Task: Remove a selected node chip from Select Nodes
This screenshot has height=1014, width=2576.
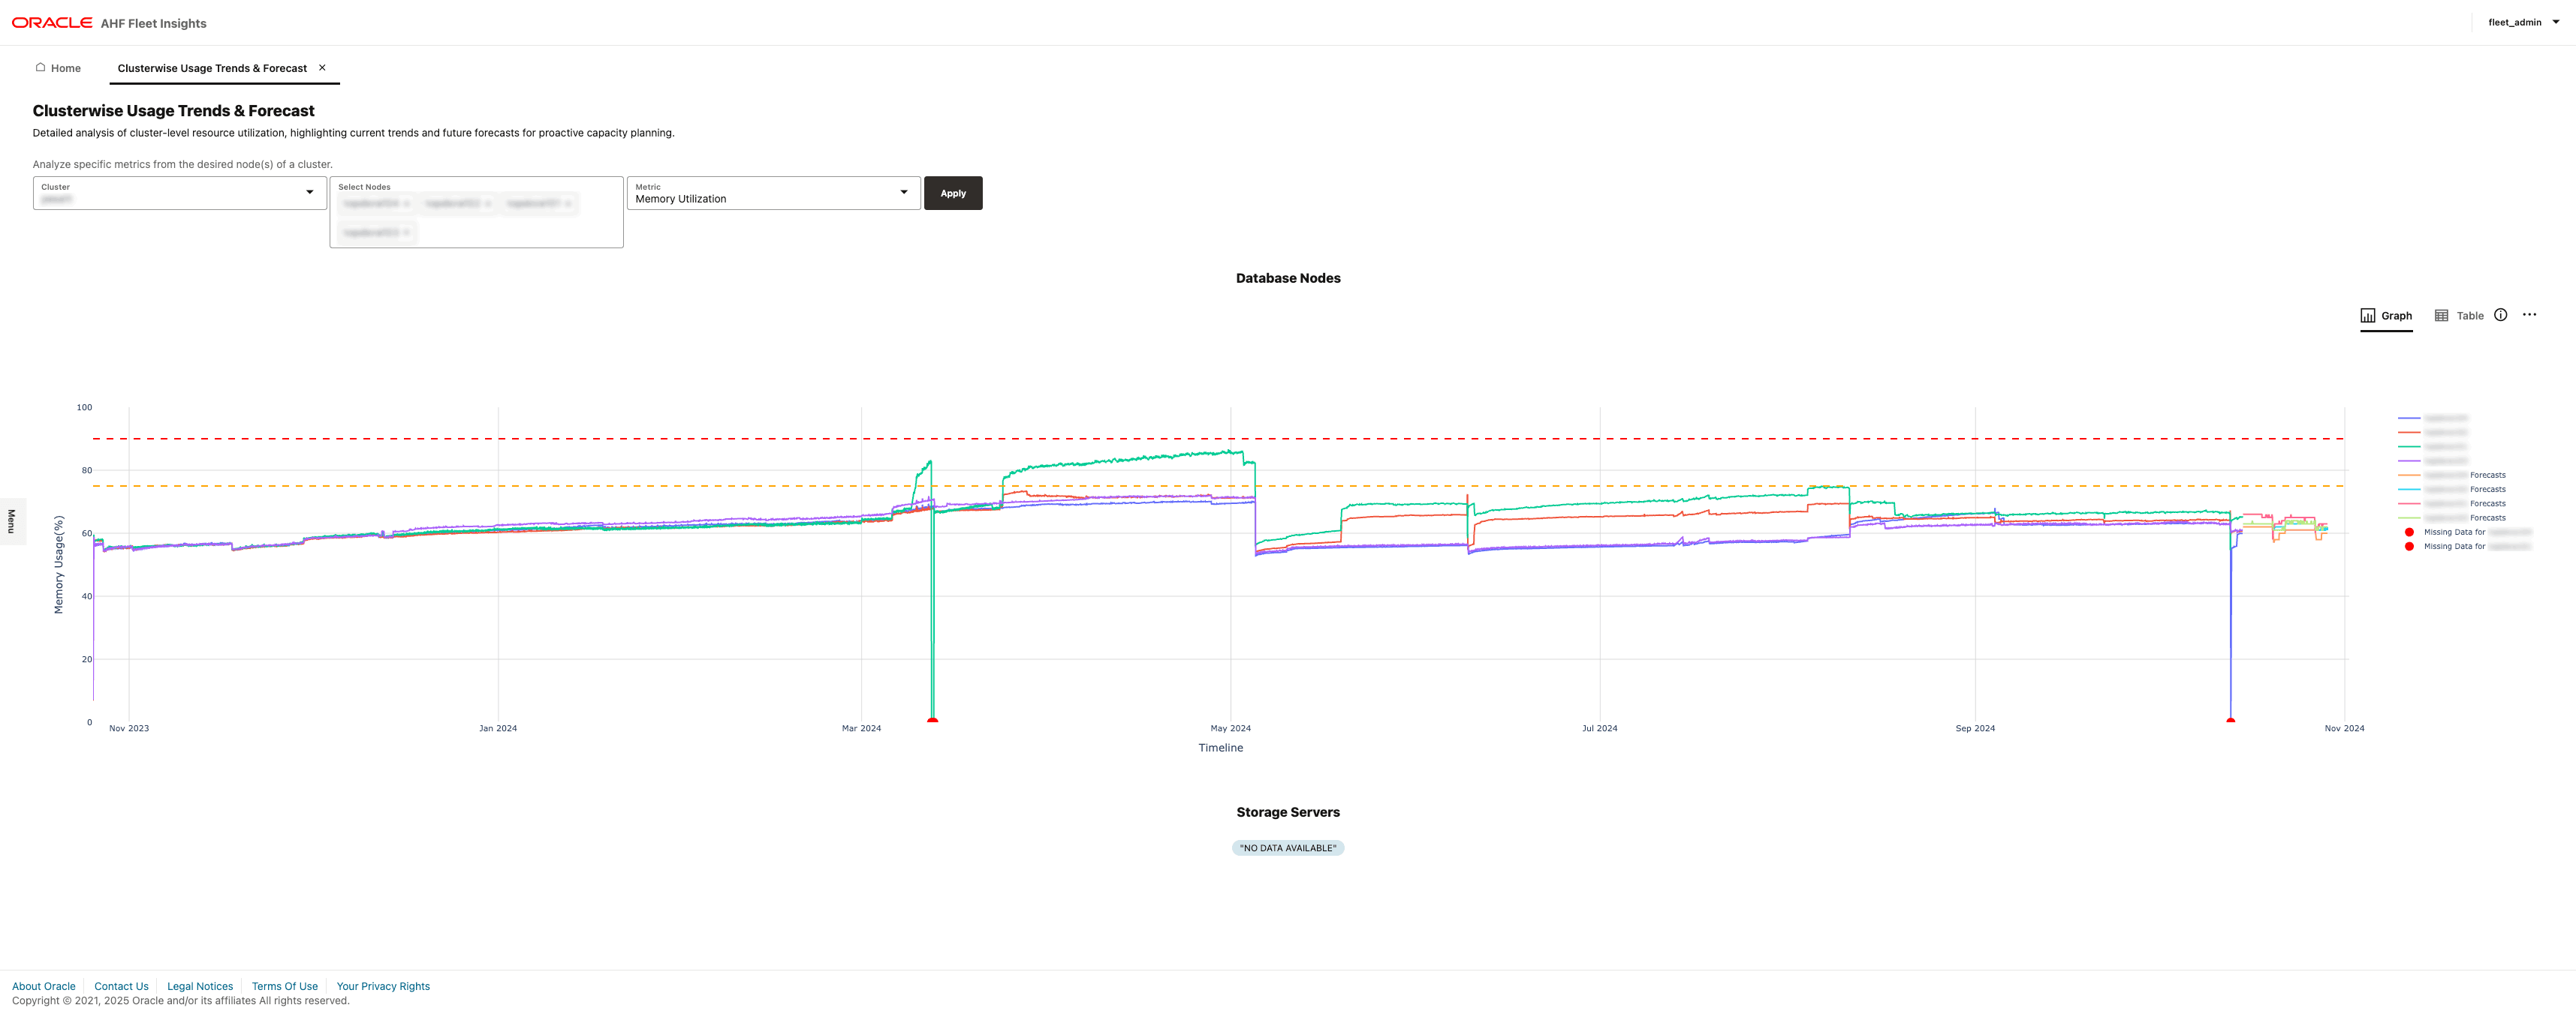Action: coord(408,202)
